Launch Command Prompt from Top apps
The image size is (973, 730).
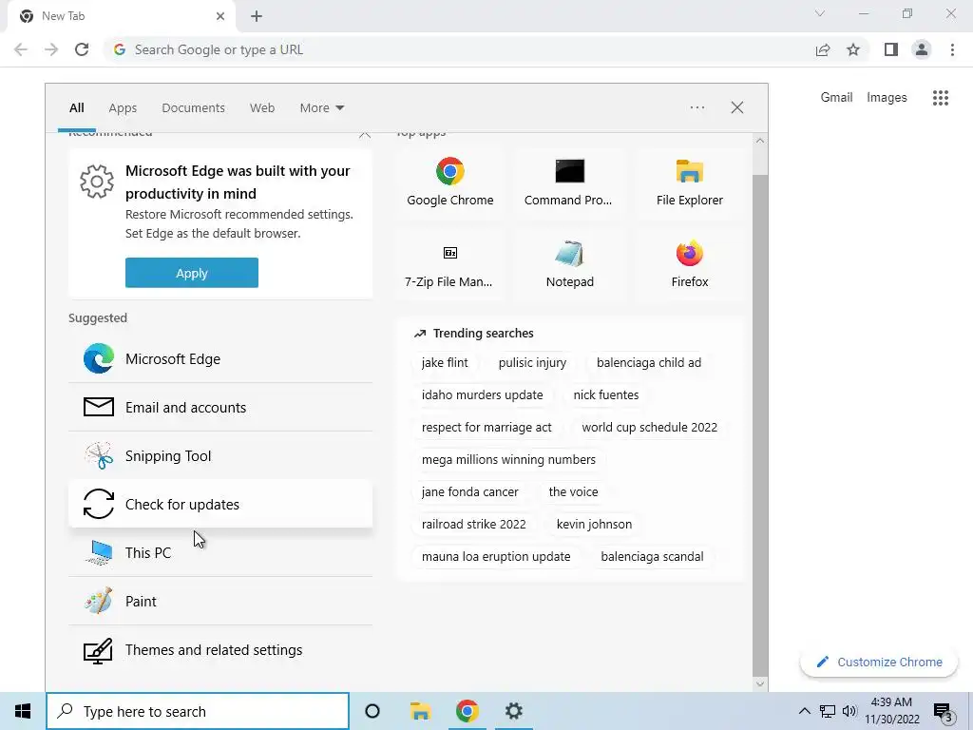(x=569, y=182)
